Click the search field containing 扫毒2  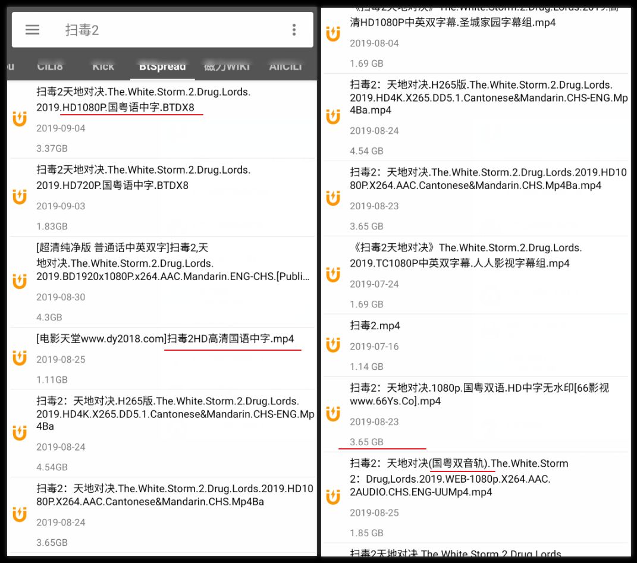click(x=162, y=30)
